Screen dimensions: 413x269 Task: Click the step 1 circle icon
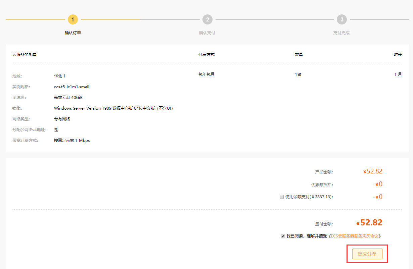[73, 19]
